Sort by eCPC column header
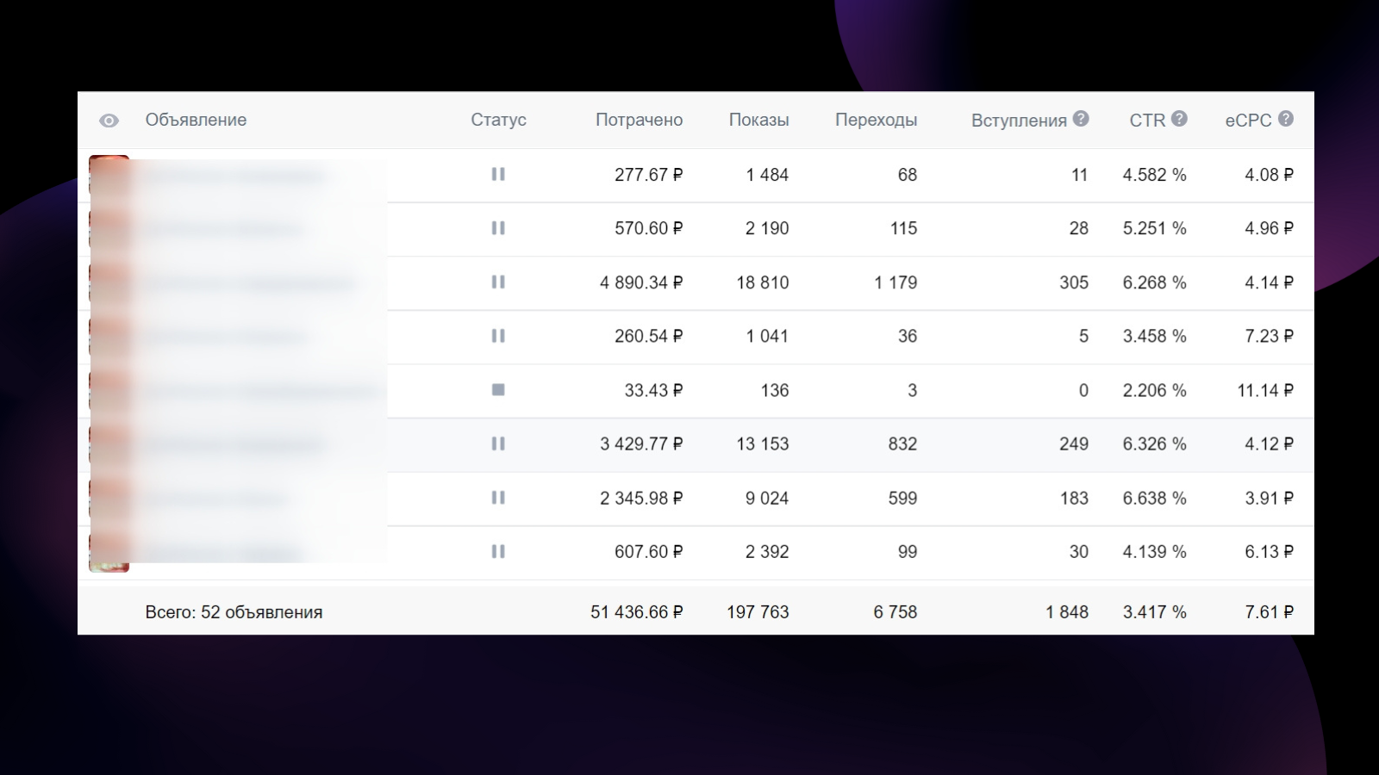1379x775 pixels. (x=1248, y=121)
